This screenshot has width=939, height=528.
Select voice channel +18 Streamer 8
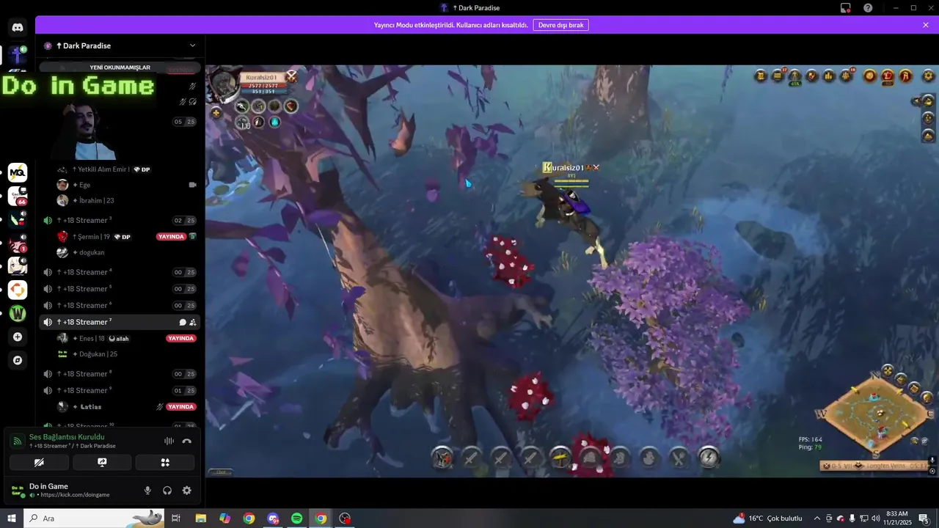click(x=121, y=374)
